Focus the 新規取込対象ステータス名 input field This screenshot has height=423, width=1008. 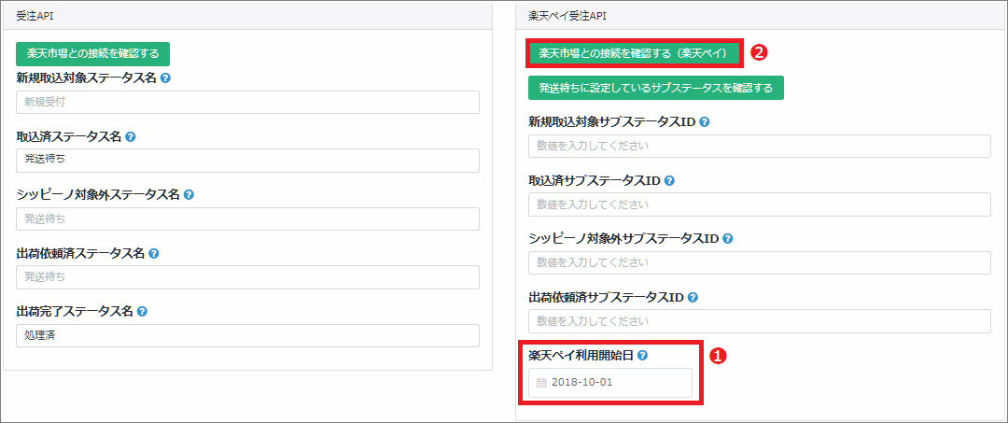248,102
